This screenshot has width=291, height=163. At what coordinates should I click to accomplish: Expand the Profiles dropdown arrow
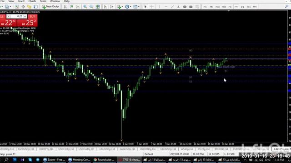(10, 7)
